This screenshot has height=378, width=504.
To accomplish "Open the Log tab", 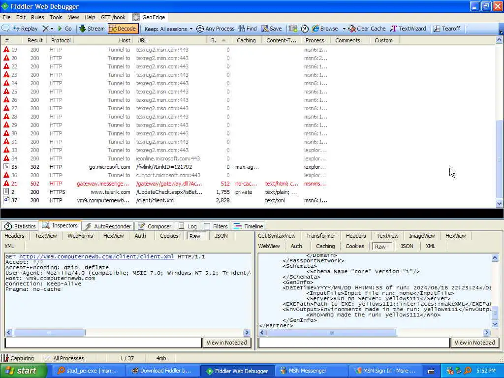I will coord(188,226).
